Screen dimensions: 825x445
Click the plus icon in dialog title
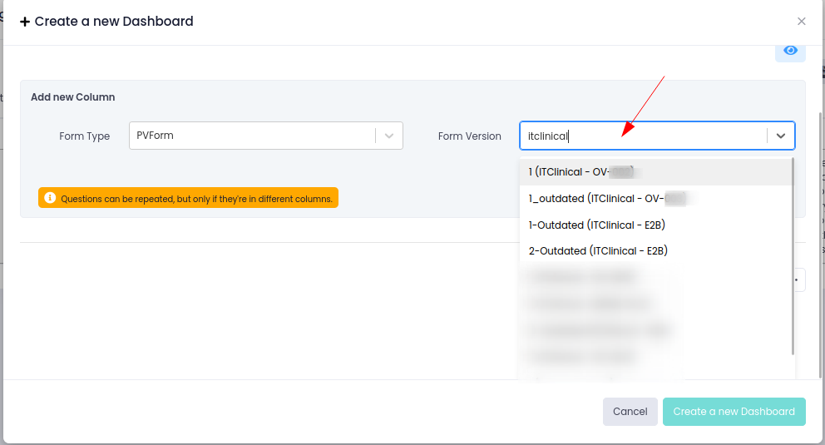pos(25,22)
